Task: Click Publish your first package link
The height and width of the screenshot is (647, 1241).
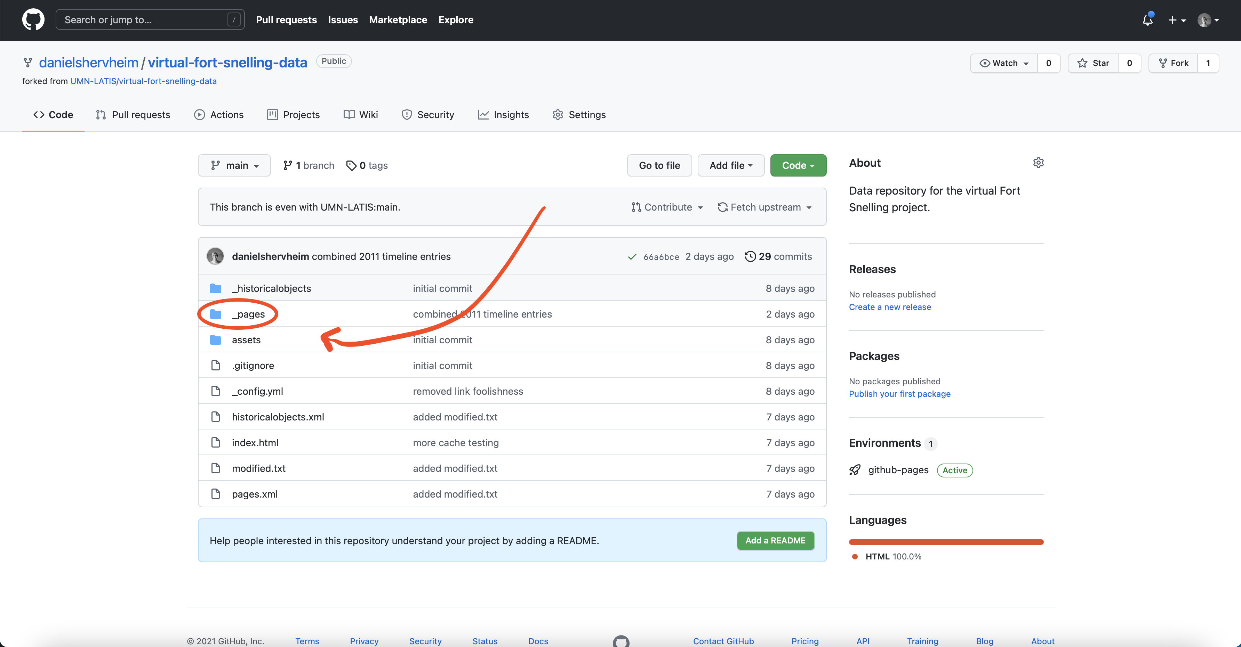Action: [899, 393]
